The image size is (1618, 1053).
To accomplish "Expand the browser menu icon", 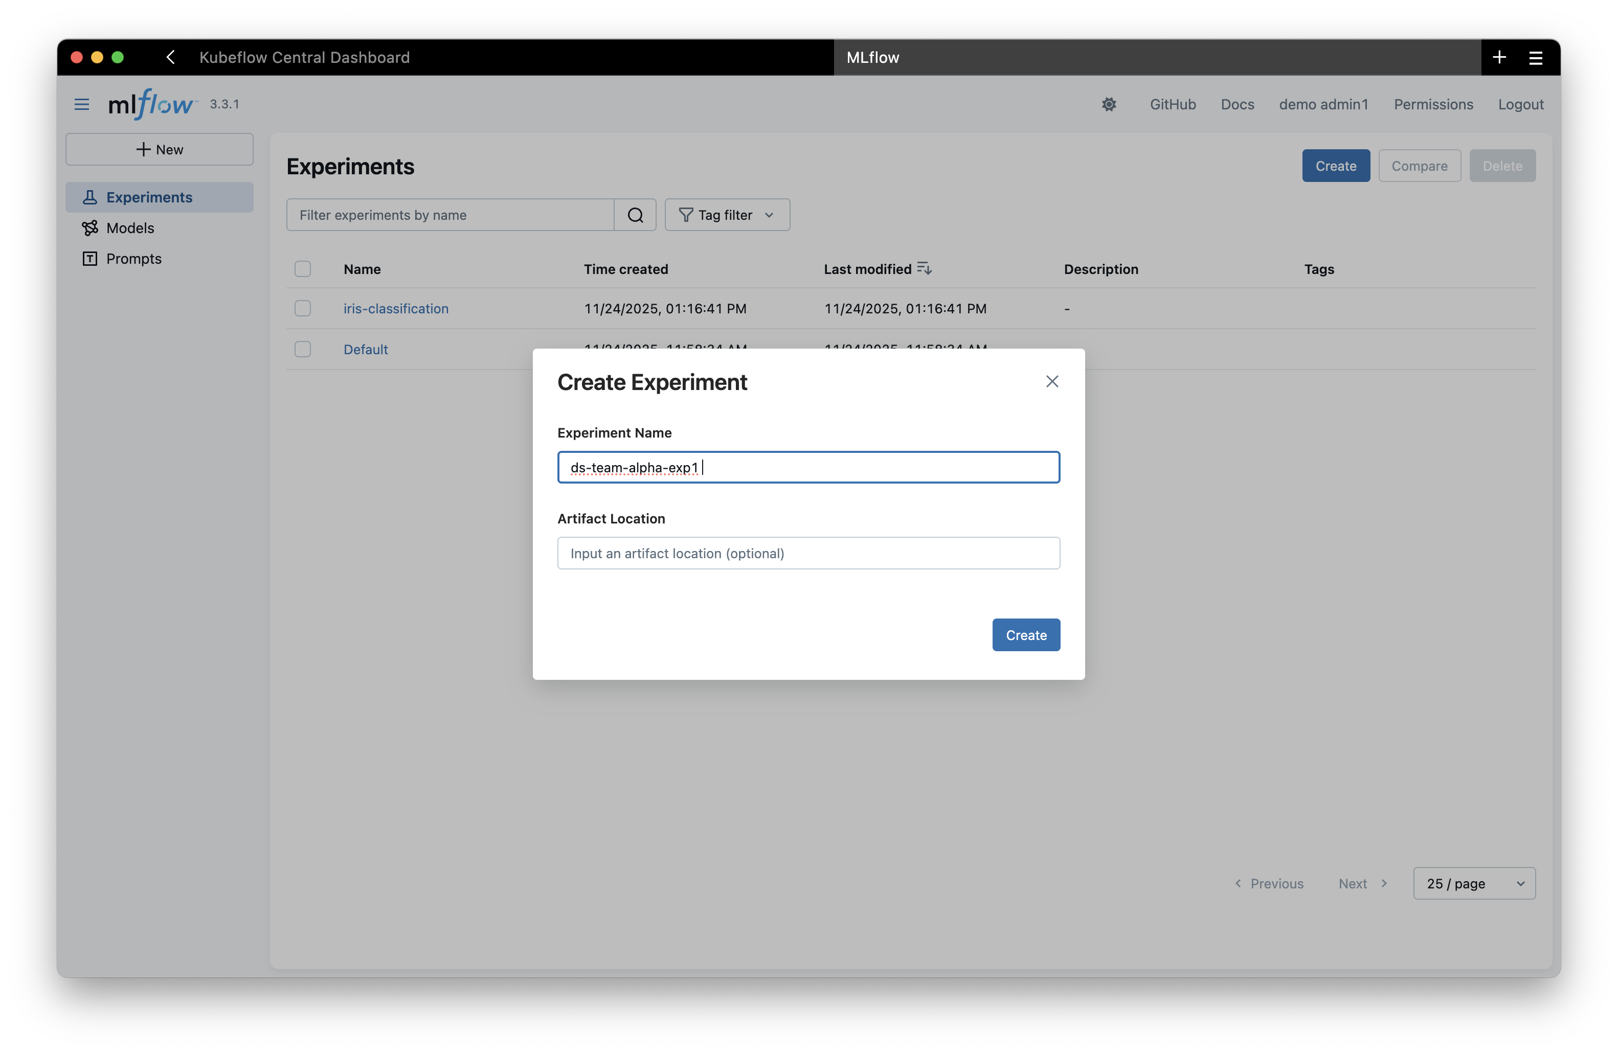I will tap(1536, 57).
